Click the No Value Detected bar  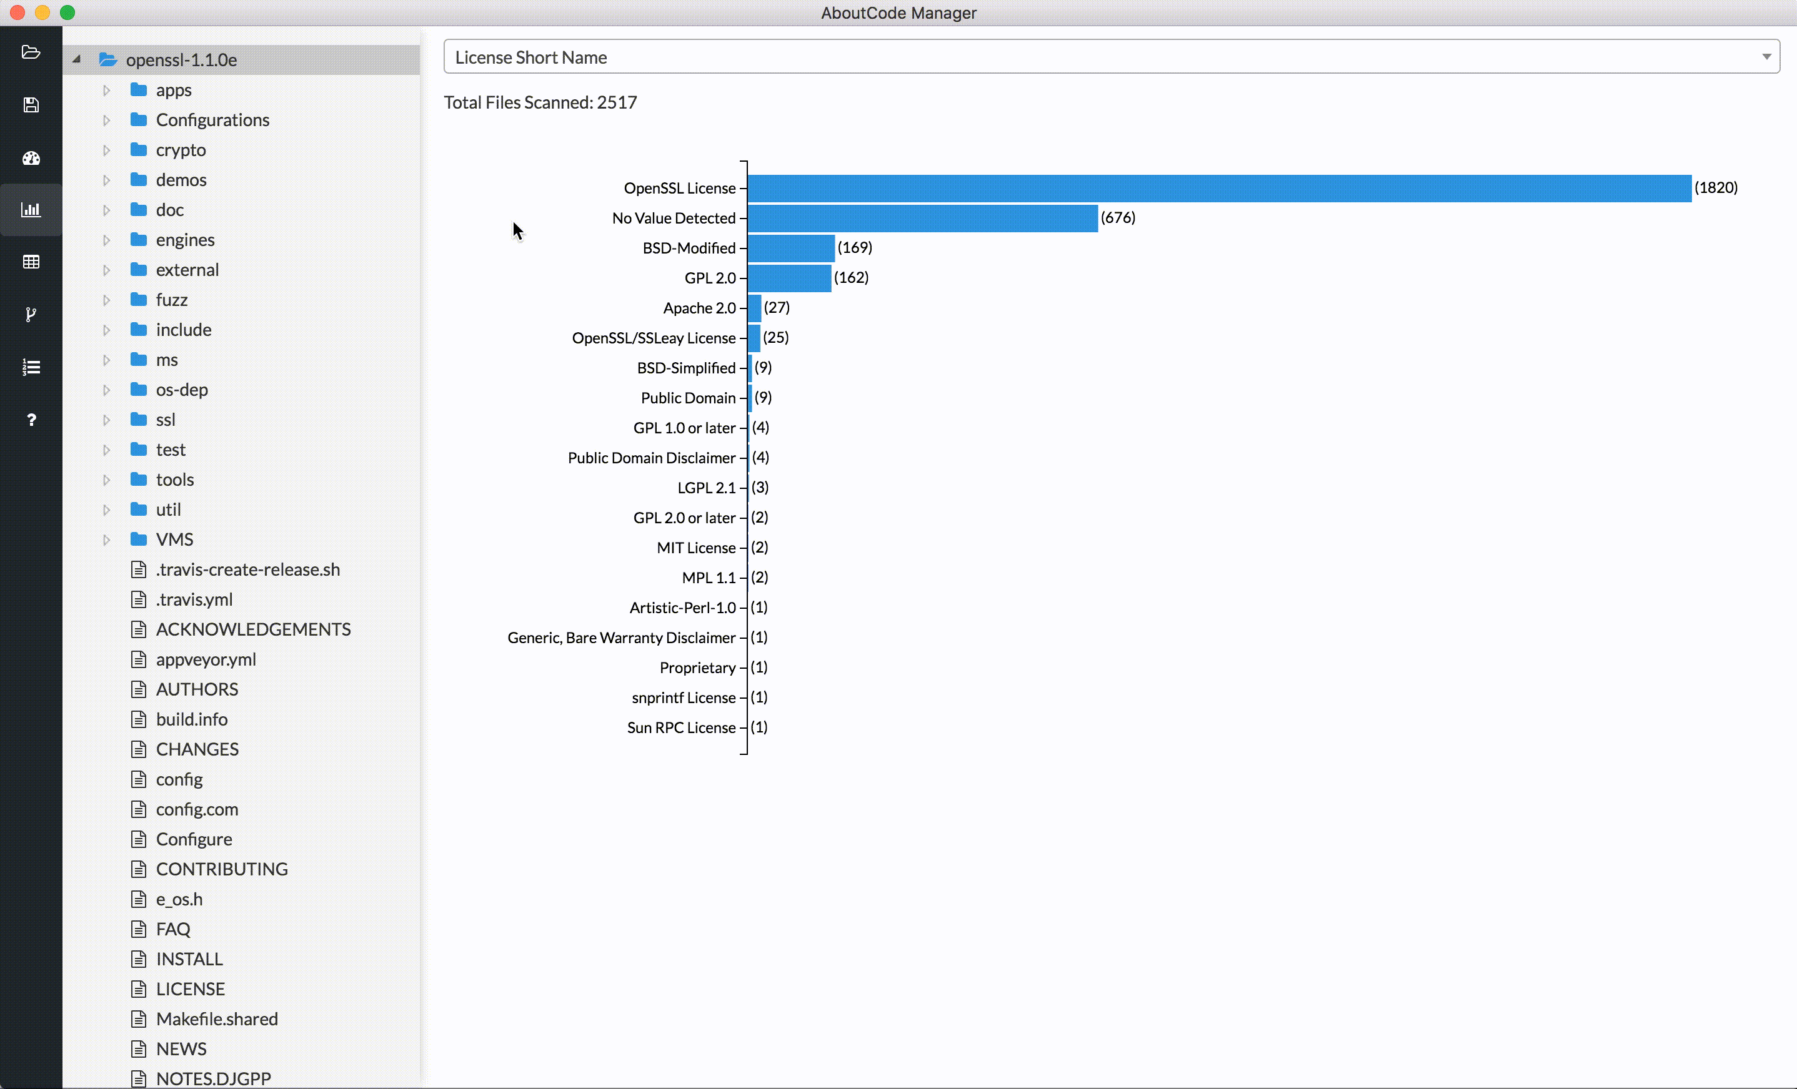point(922,218)
